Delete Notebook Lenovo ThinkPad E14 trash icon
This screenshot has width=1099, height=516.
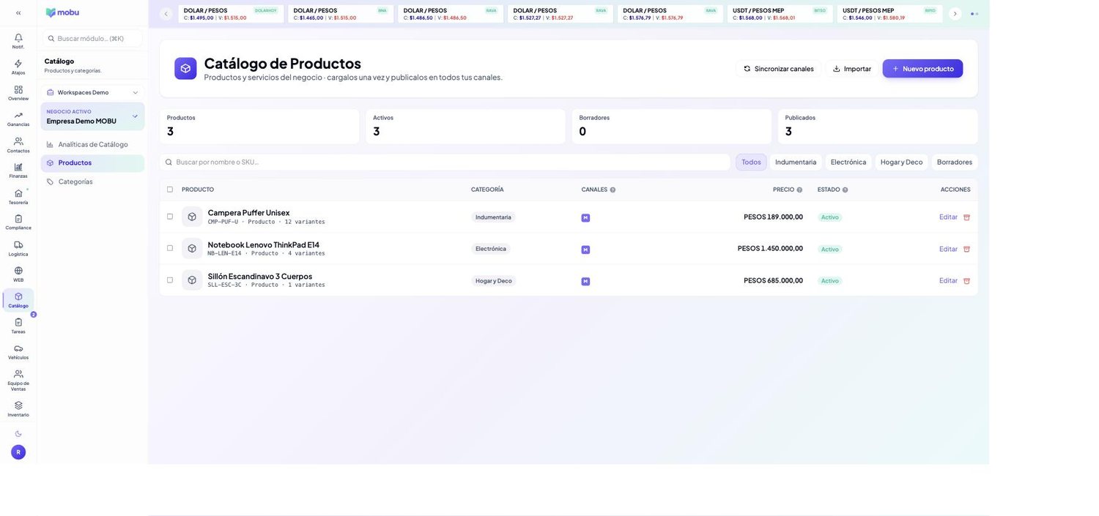(966, 249)
